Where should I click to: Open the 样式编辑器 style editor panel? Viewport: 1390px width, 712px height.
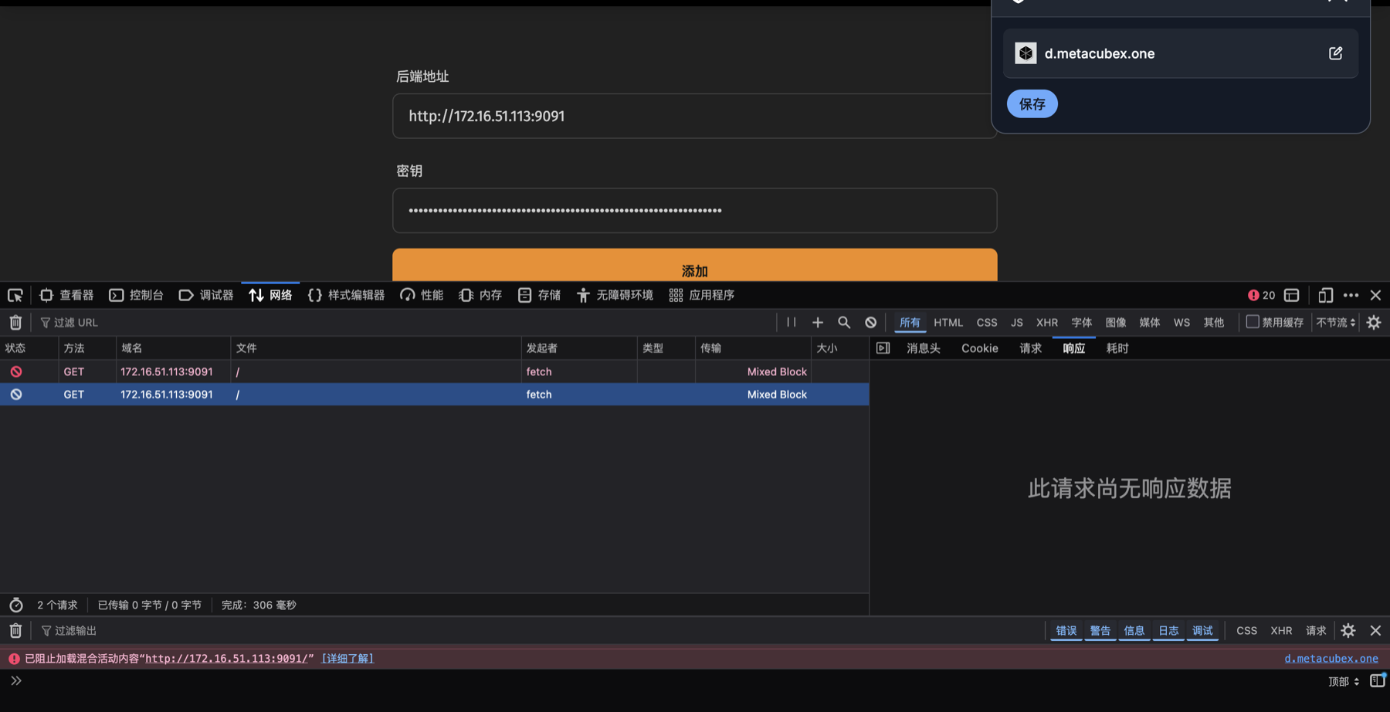pos(346,295)
